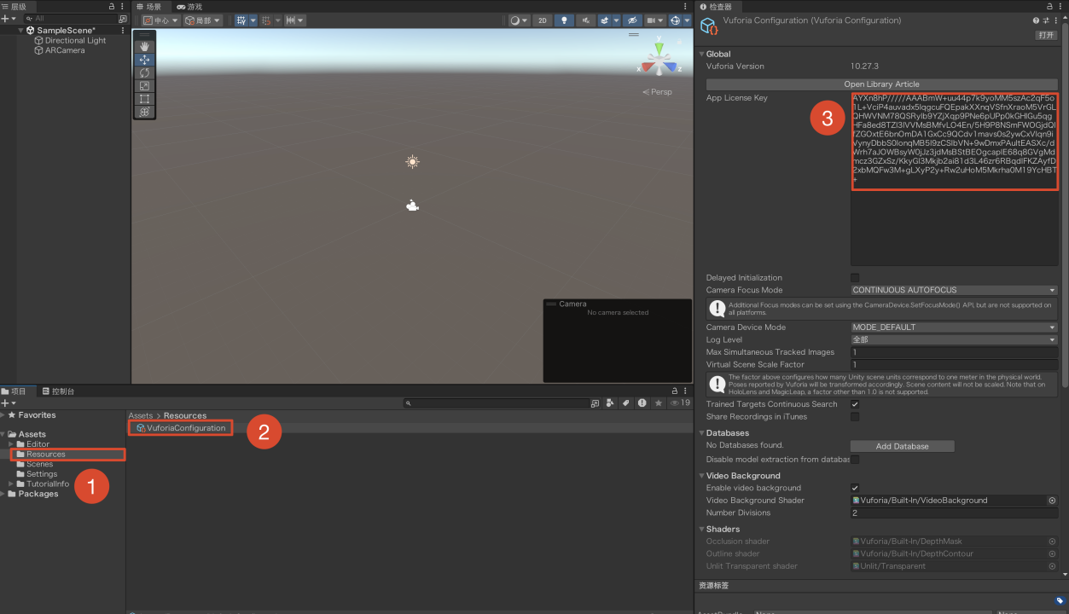The height and width of the screenshot is (614, 1069).
Task: Open handle rotation 局部 dropdown
Action: pos(203,20)
